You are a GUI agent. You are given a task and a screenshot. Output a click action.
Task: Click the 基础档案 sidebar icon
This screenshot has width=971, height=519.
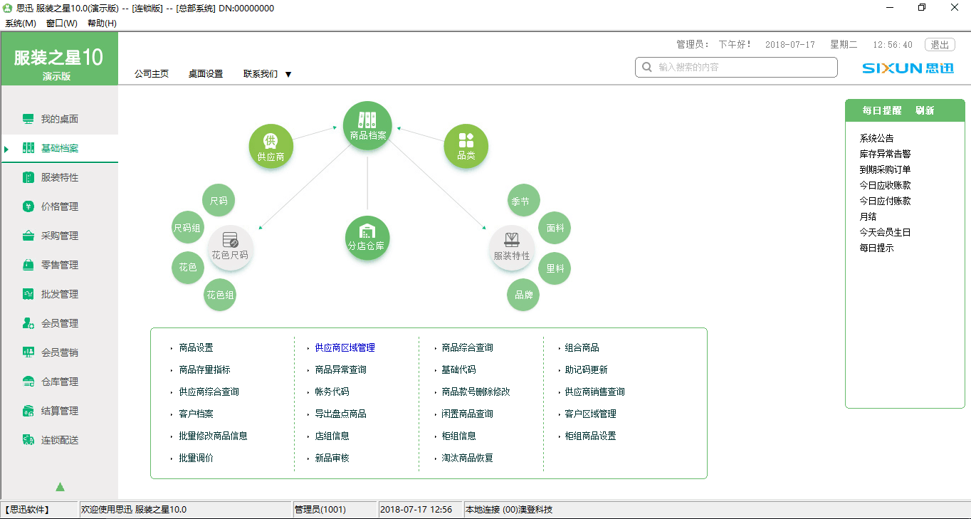click(x=28, y=148)
